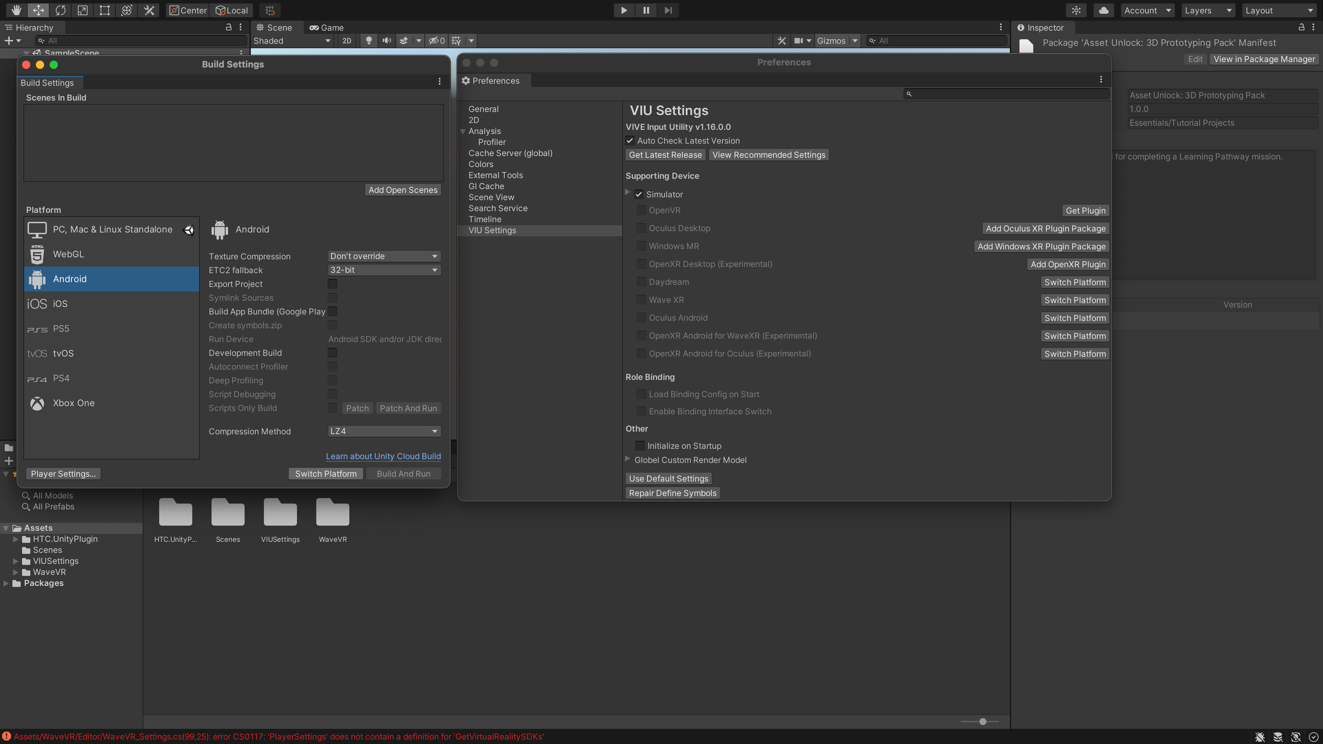Open Texture Compression dropdown

pos(384,256)
